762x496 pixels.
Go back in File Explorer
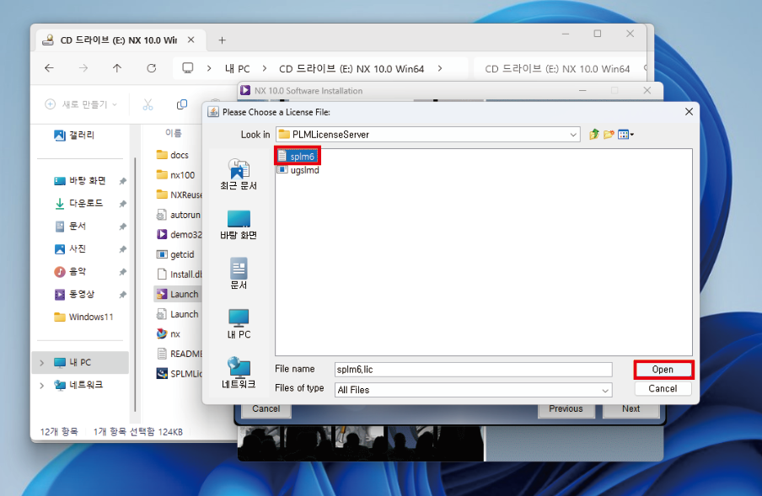pyautogui.click(x=49, y=68)
